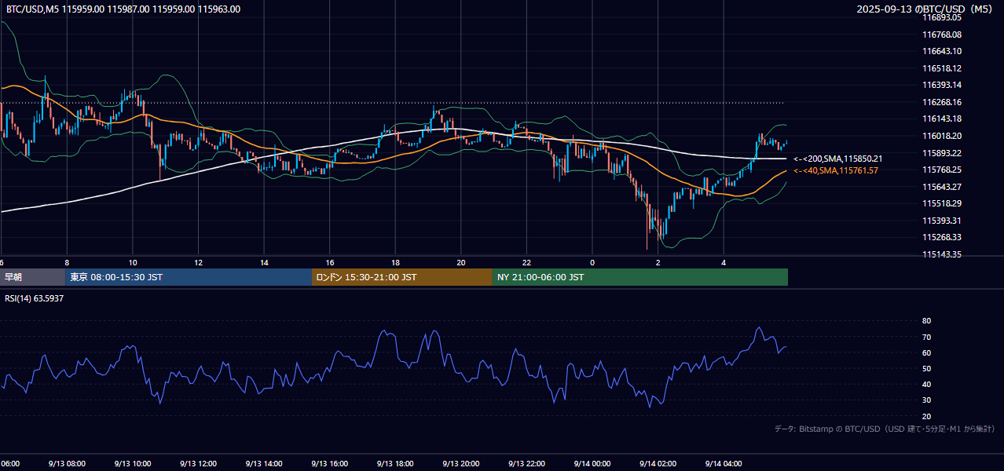Click the ロンドン 15:30-21:00 JST session bar
The height and width of the screenshot is (471, 1004).
[x=402, y=277]
